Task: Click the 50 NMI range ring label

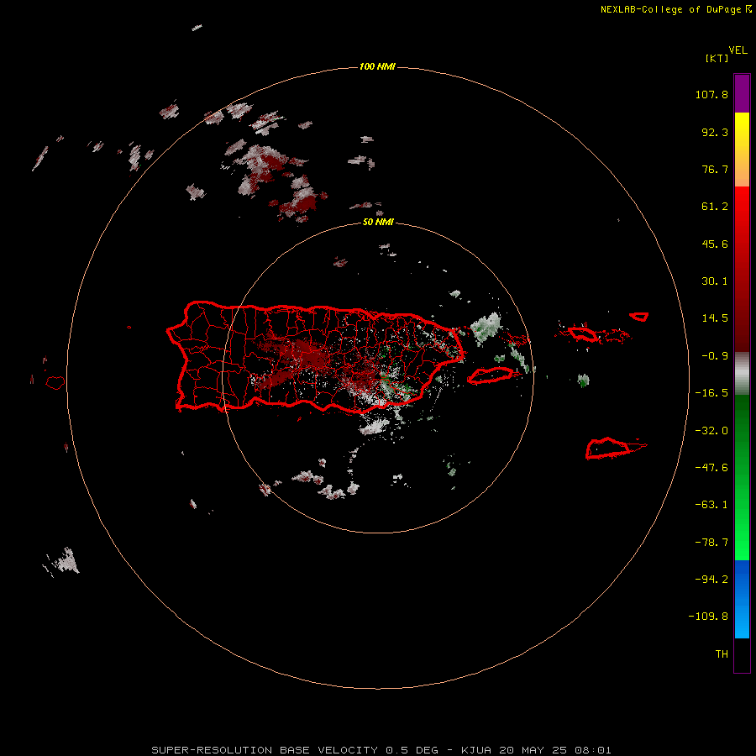Action: tap(377, 223)
